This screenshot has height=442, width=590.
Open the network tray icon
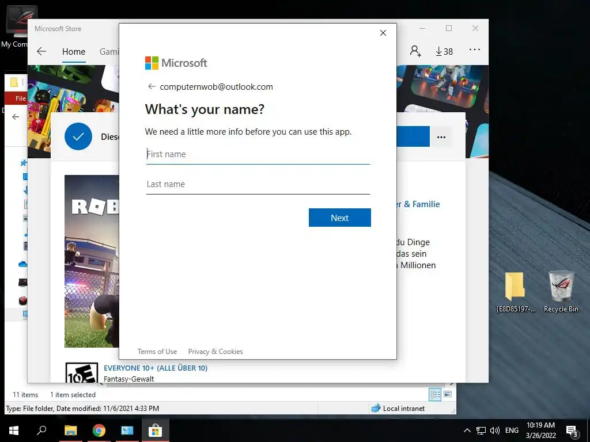coord(481,430)
